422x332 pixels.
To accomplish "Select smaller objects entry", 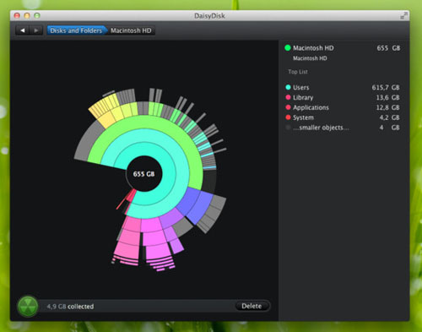I will pos(343,128).
